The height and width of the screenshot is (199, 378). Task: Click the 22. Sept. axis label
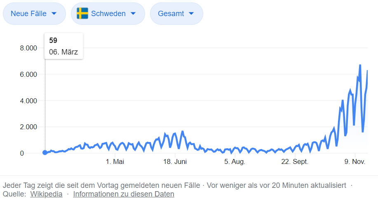pos(295,162)
